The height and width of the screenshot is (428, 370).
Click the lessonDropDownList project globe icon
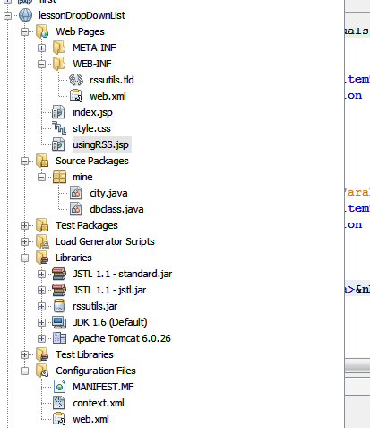pos(26,15)
